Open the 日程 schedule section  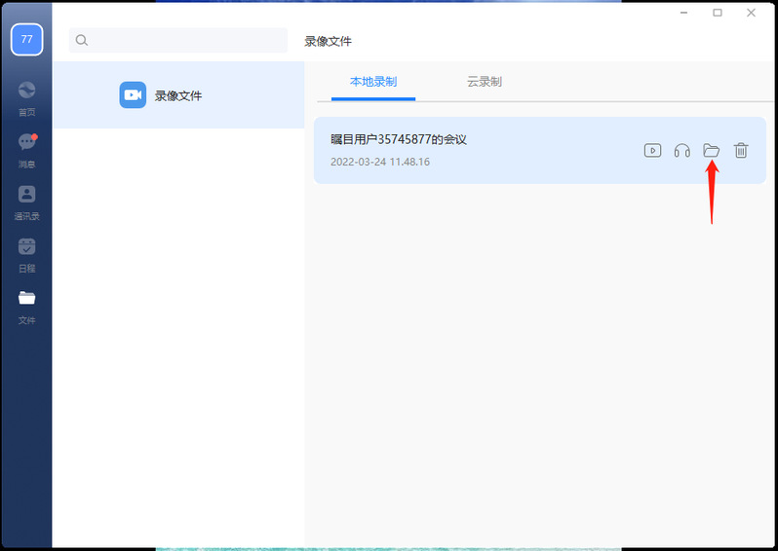pyautogui.click(x=26, y=255)
